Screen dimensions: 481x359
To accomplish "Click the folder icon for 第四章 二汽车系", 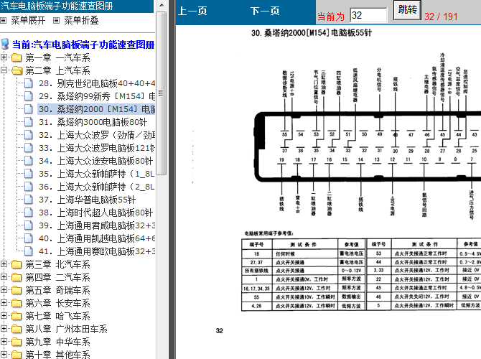I will (x=17, y=277).
